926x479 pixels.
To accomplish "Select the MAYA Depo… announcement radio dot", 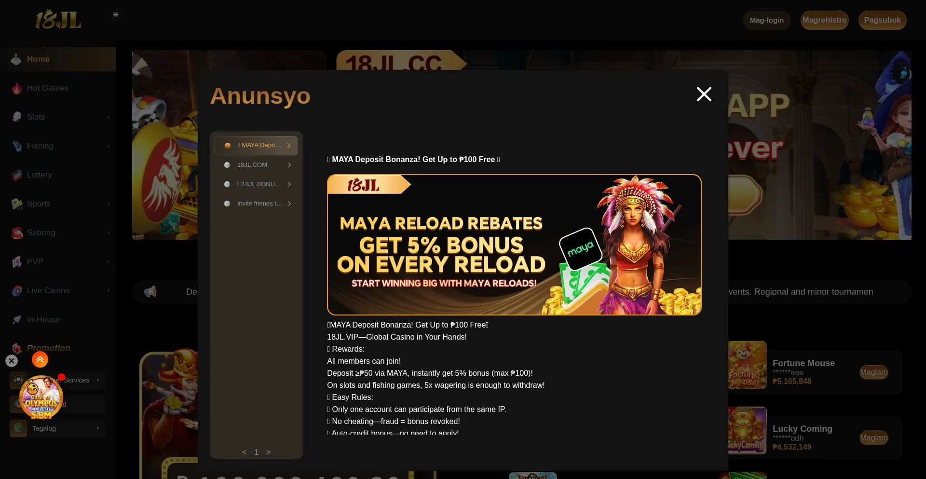I will coord(228,146).
